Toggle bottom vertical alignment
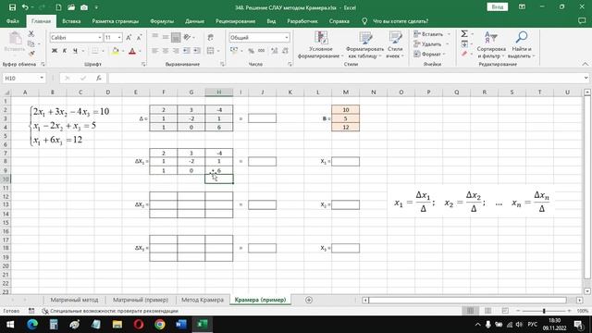 pyautogui.click(x=176, y=37)
